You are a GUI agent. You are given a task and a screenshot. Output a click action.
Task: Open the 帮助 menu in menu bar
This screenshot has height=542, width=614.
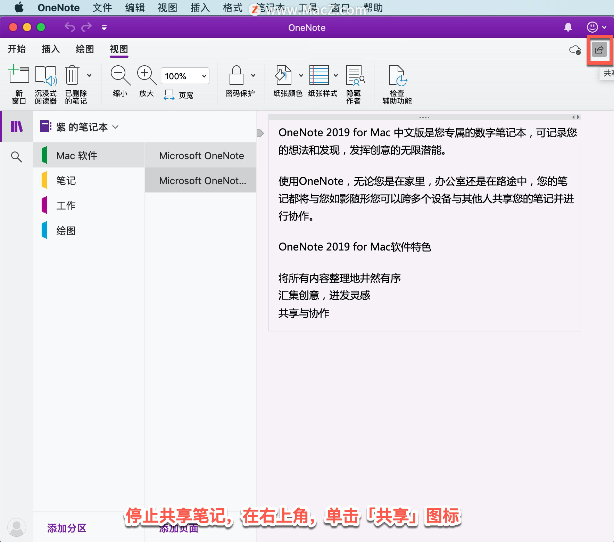(373, 8)
